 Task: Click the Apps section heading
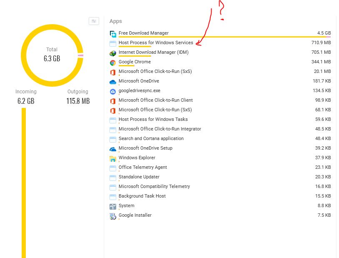116,21
